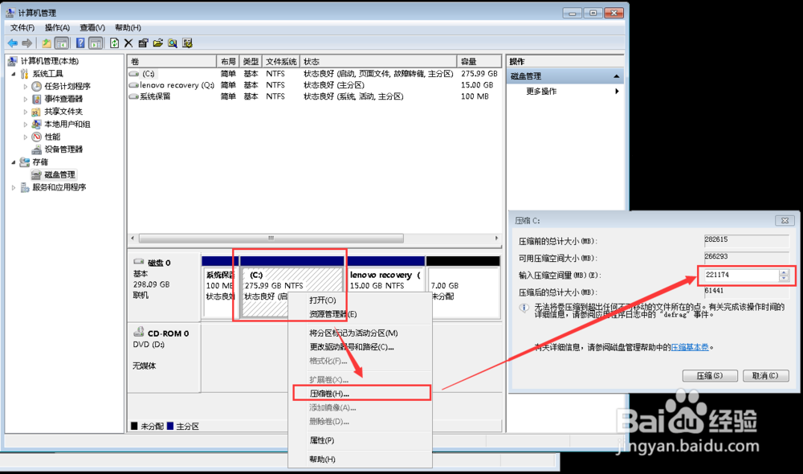The width and height of the screenshot is (803, 474).
Task: Click the 压缩(S) button in dialog
Action: coord(710,376)
